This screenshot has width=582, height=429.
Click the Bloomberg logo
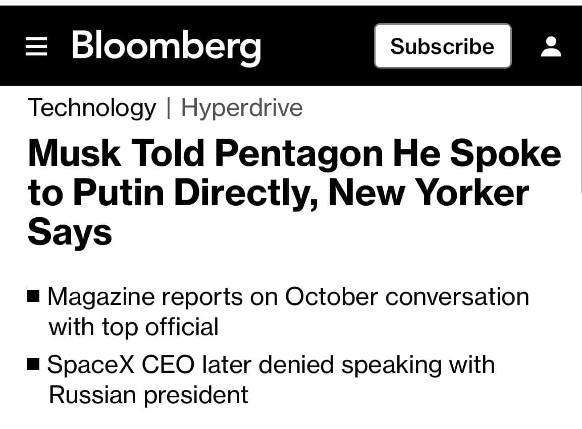point(166,45)
